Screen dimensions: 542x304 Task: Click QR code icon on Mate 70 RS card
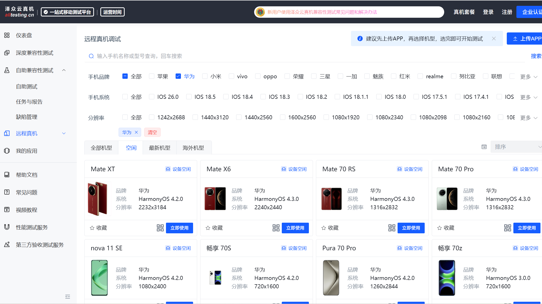click(x=392, y=228)
